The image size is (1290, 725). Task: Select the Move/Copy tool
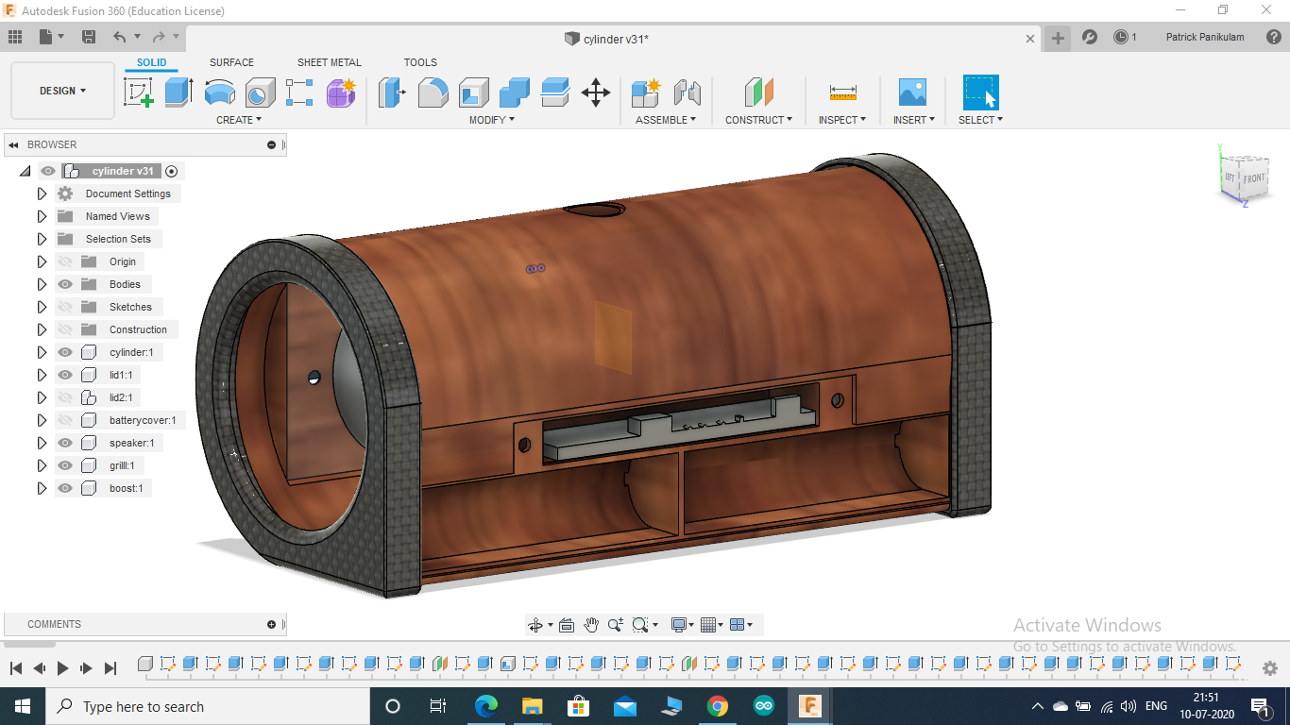[595, 93]
